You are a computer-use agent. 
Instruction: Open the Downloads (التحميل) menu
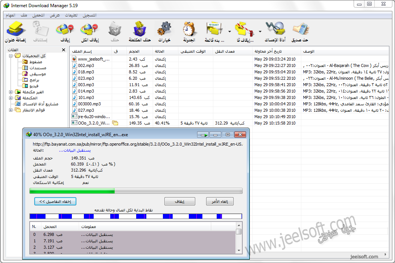(38, 15)
